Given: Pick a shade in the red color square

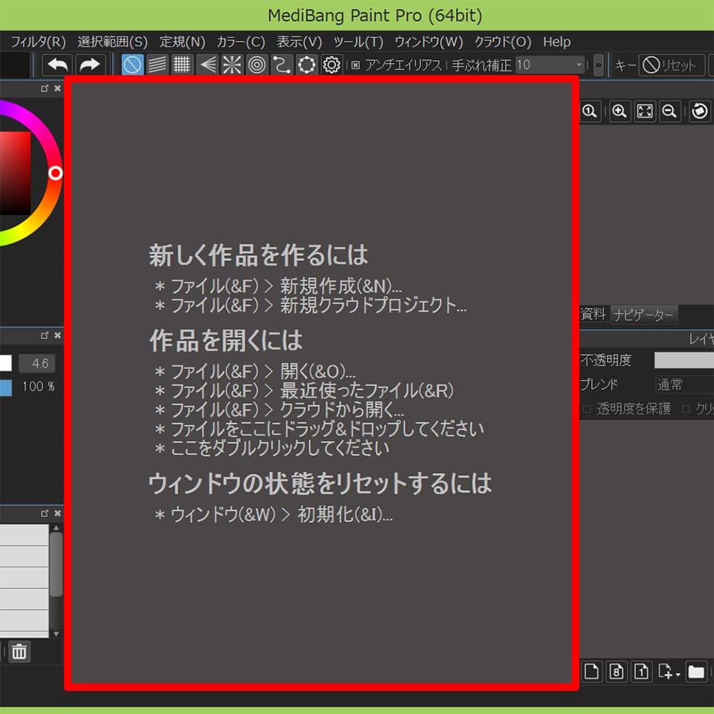Looking at the screenshot, I should [15, 173].
